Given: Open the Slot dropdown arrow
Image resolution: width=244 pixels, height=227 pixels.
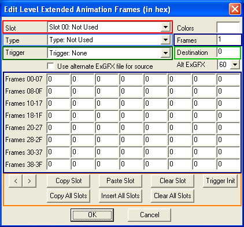Looking at the screenshot, I should 165,27.
